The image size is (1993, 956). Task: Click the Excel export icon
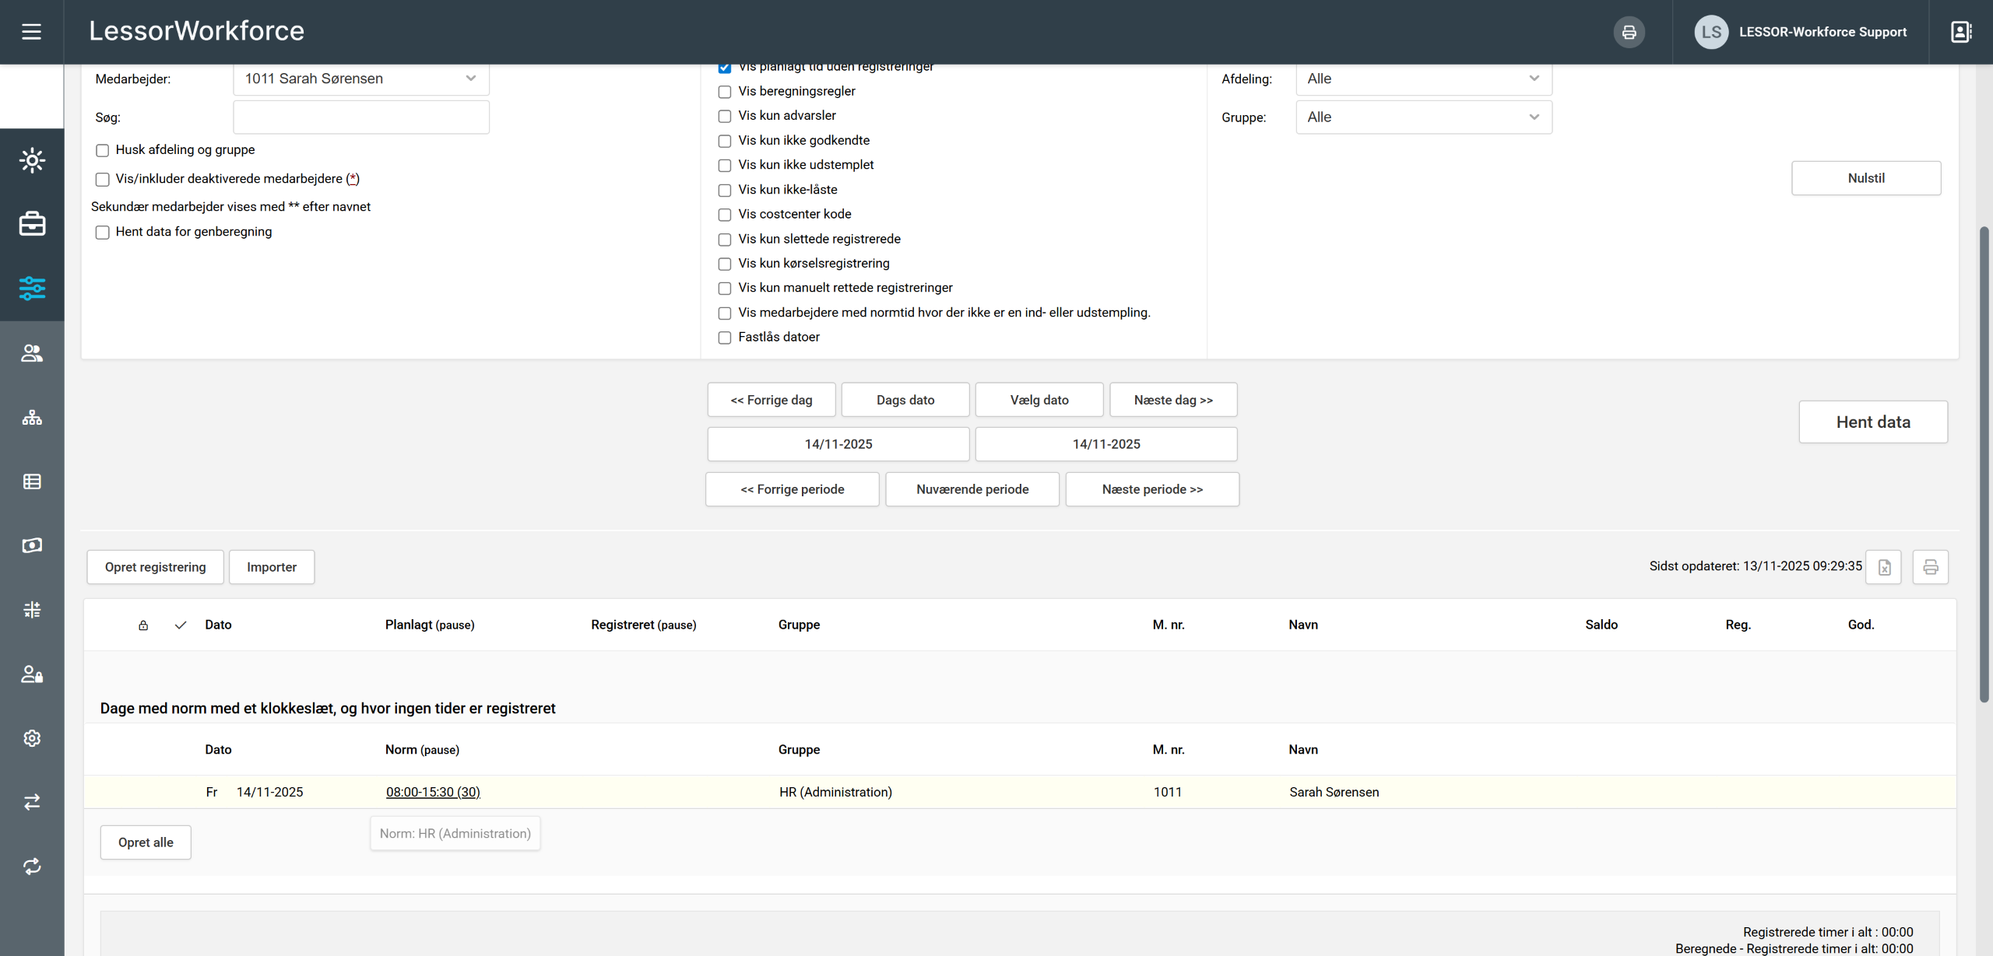[x=1884, y=567]
